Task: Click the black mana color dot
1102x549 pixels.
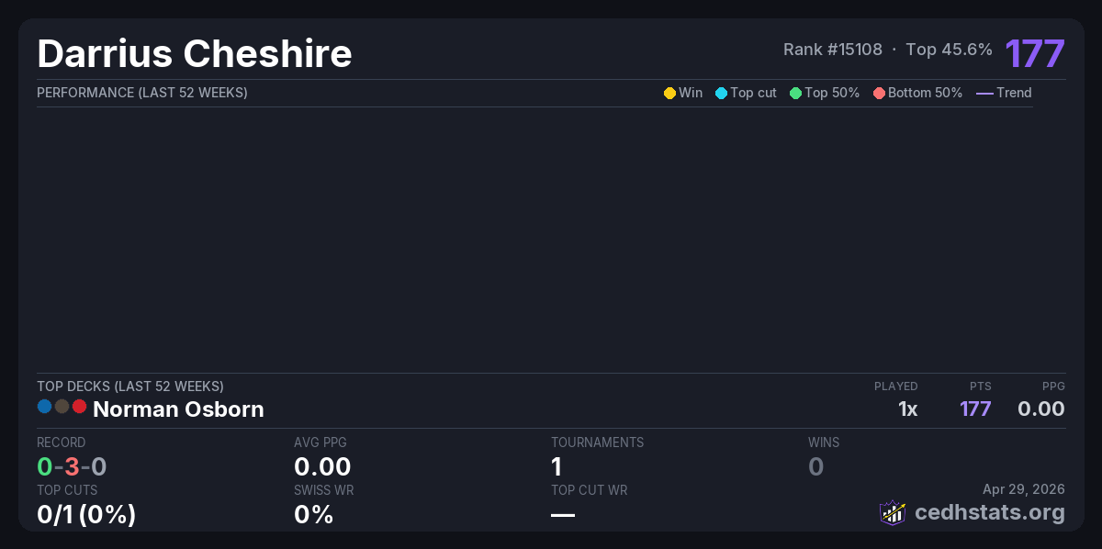Action: pyautogui.click(x=62, y=406)
